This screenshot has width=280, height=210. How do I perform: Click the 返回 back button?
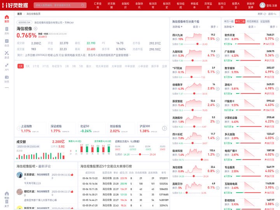click(x=272, y=14)
